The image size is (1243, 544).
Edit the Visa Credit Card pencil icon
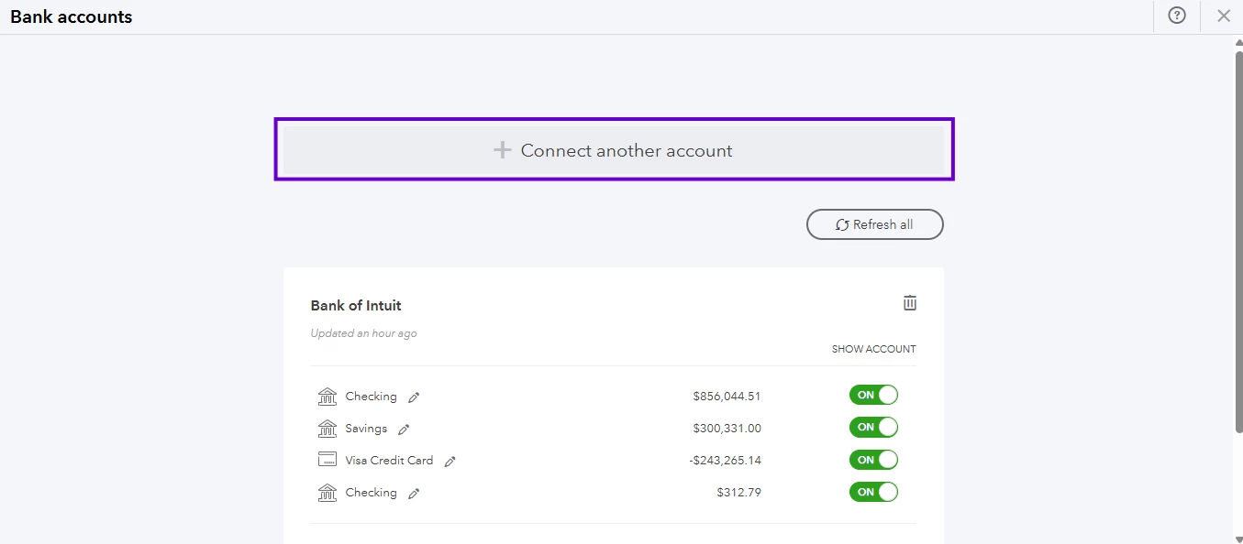pyautogui.click(x=449, y=462)
